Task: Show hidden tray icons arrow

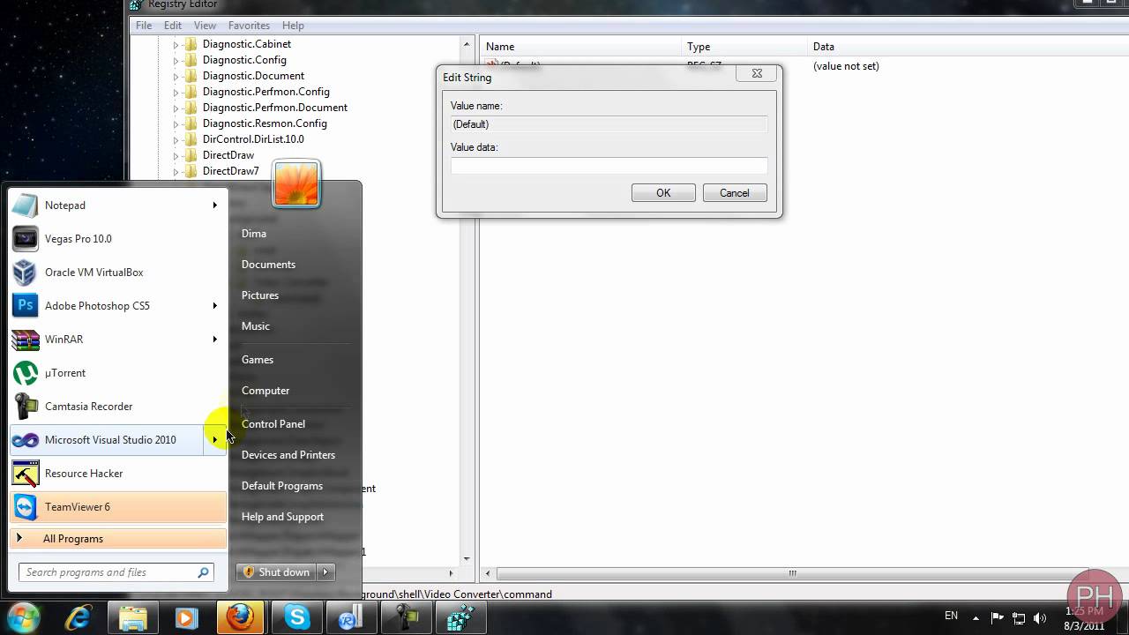Action: 976,617
